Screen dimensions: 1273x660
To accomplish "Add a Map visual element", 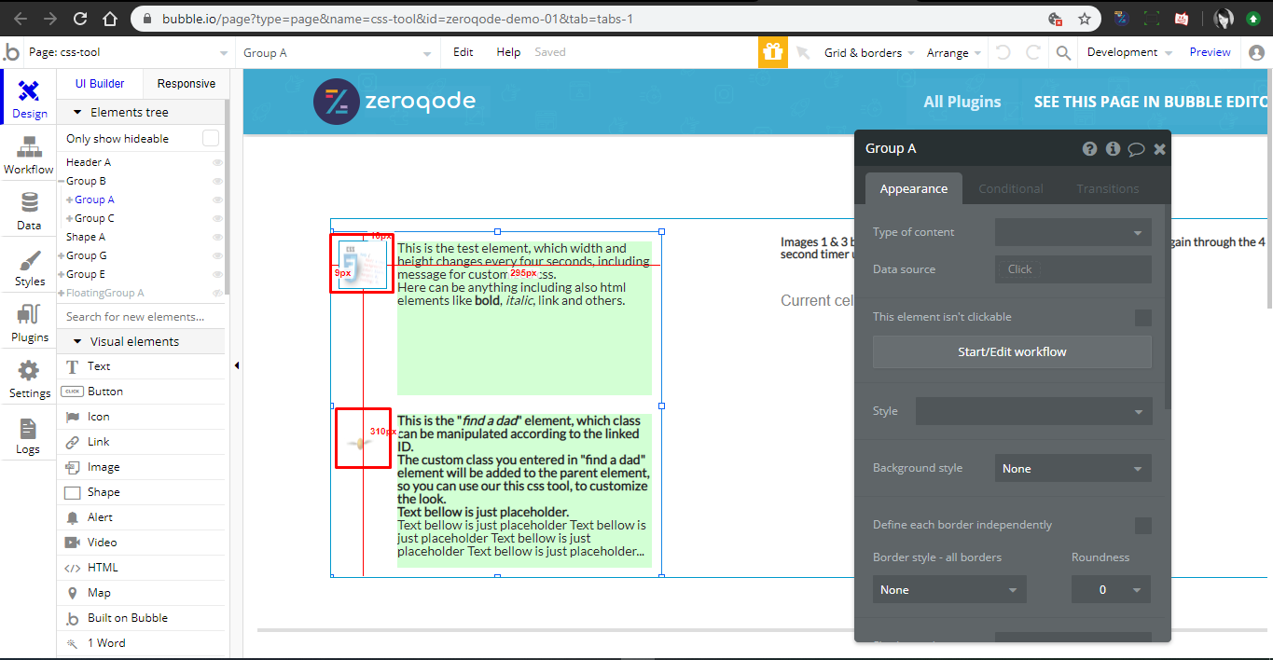I will click(x=143, y=593).
